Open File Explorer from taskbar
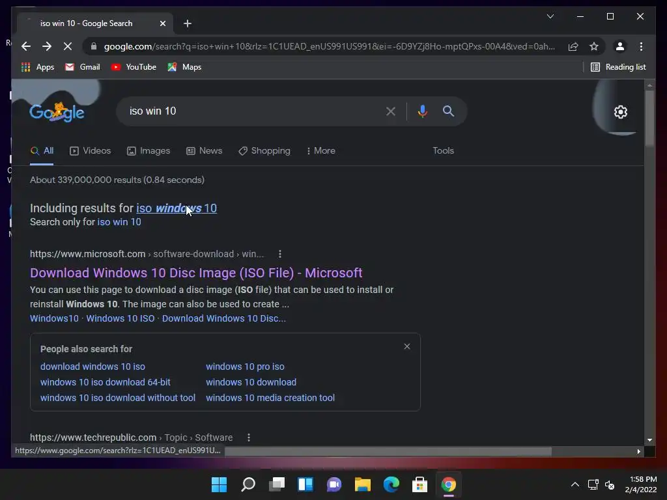This screenshot has width=667, height=500. pyautogui.click(x=362, y=484)
